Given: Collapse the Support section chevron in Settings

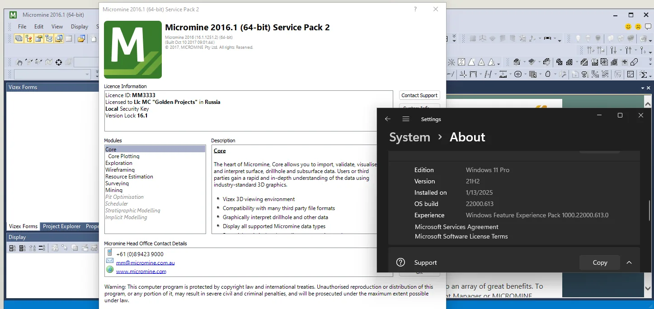Looking at the screenshot, I should [629, 262].
